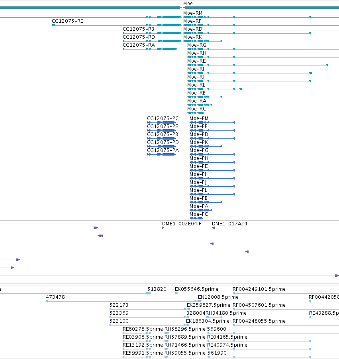Open the CG12075-RB transcript label
Image resolution: width=339 pixels, height=359 pixels.
(x=138, y=29)
